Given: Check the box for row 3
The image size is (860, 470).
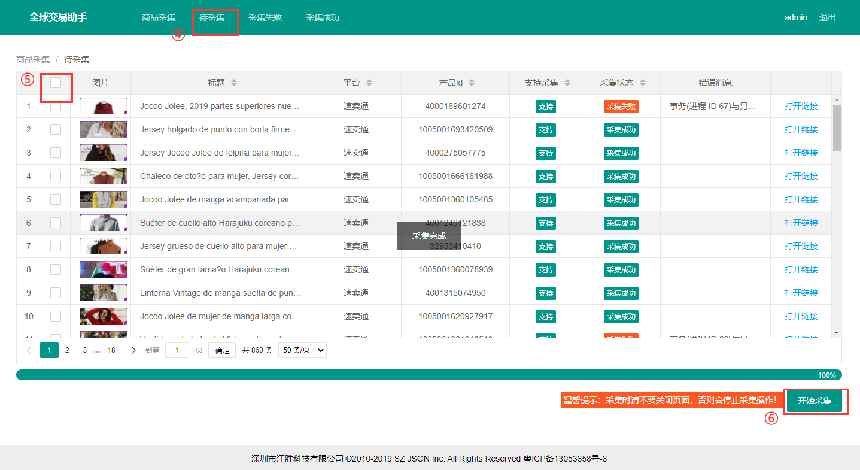Looking at the screenshot, I should click(x=56, y=153).
